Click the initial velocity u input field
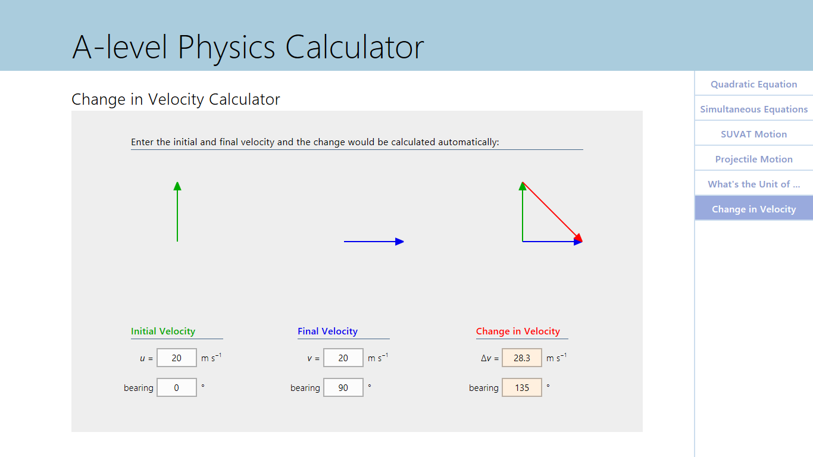Viewport: 813px width, 457px height. pyautogui.click(x=177, y=358)
